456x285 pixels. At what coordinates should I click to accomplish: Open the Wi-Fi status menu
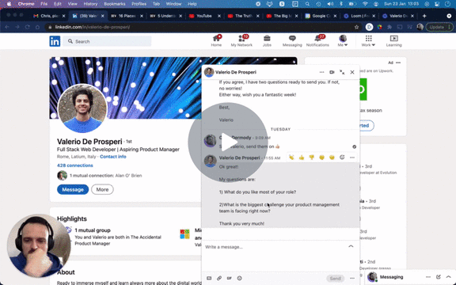[365, 4]
